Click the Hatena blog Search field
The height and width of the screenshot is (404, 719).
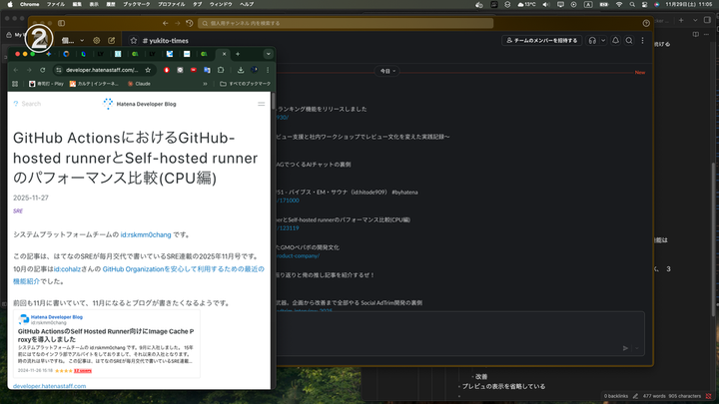pyautogui.click(x=31, y=104)
